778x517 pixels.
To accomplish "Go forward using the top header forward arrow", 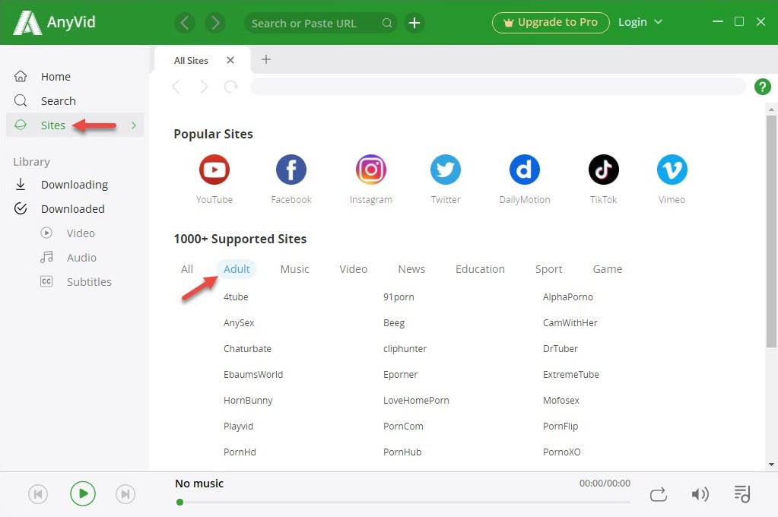I will click(x=215, y=23).
